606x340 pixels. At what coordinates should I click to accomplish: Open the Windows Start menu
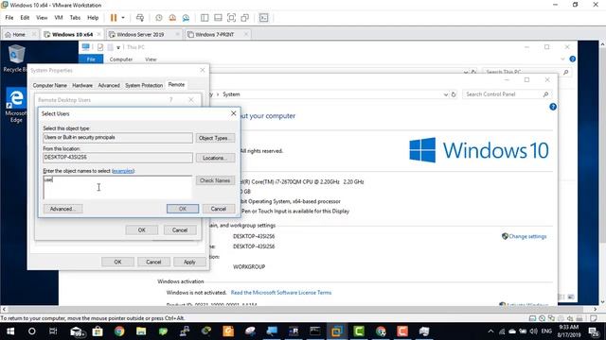10,331
